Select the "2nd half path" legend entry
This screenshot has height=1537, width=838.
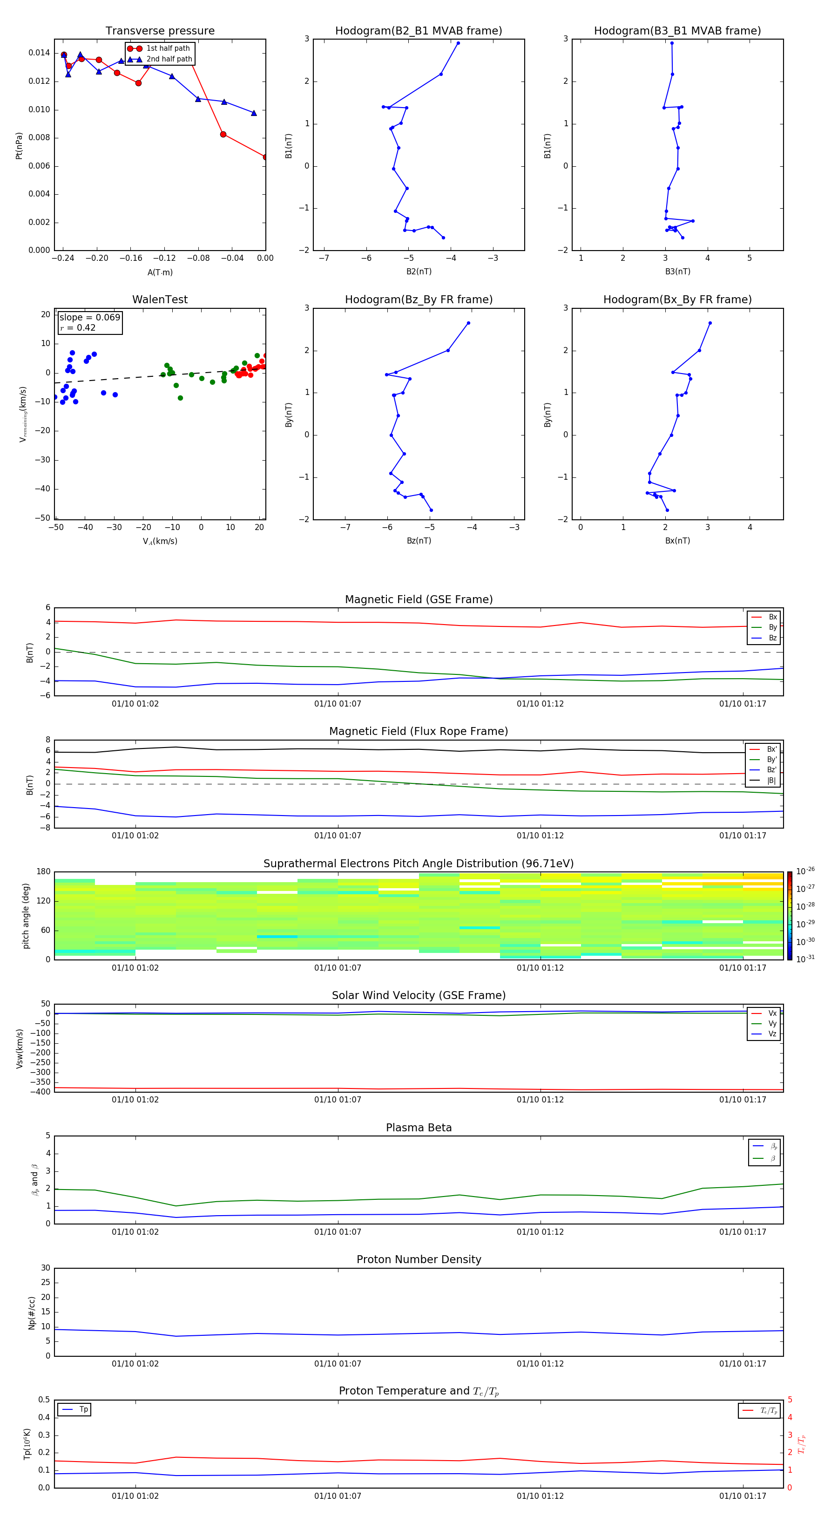[159, 59]
